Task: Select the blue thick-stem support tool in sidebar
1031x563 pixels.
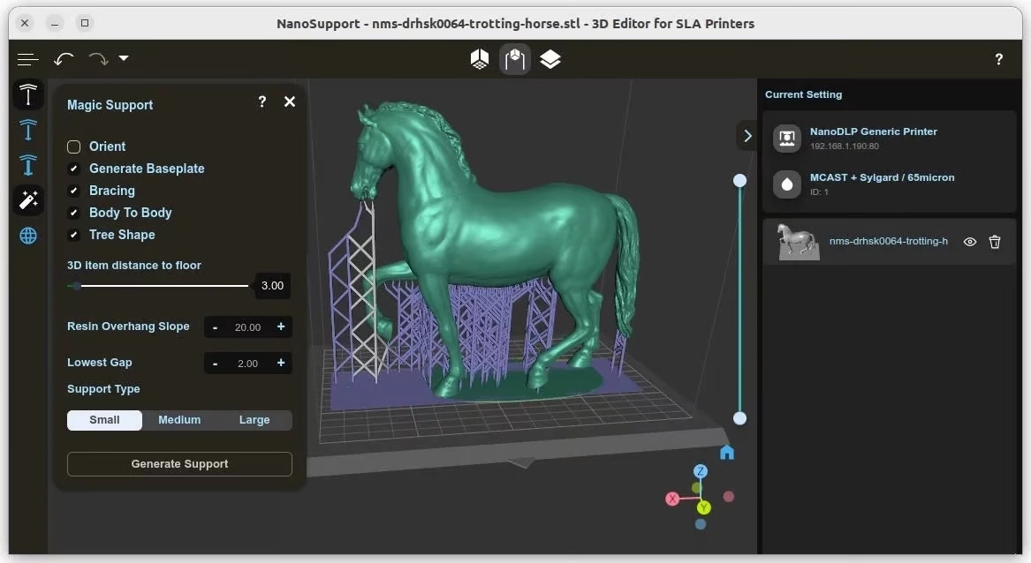Action: (28, 165)
